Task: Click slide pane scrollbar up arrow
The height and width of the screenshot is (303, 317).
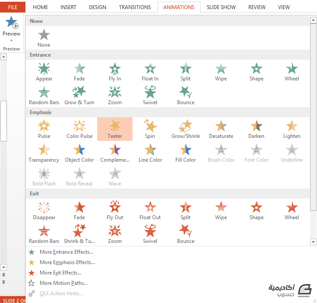Action: coord(3,57)
